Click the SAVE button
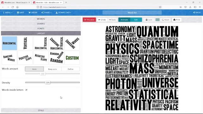 [20, 13]
